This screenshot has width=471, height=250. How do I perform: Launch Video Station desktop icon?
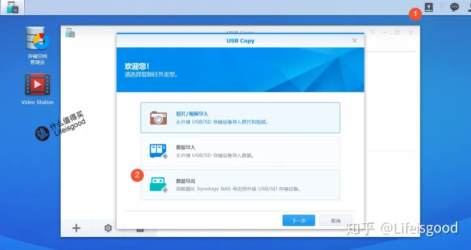[x=37, y=89]
